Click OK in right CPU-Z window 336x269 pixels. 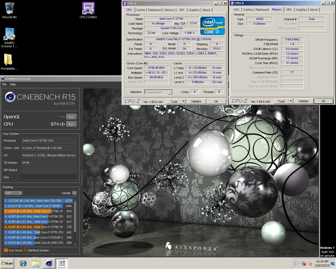pos(323,101)
